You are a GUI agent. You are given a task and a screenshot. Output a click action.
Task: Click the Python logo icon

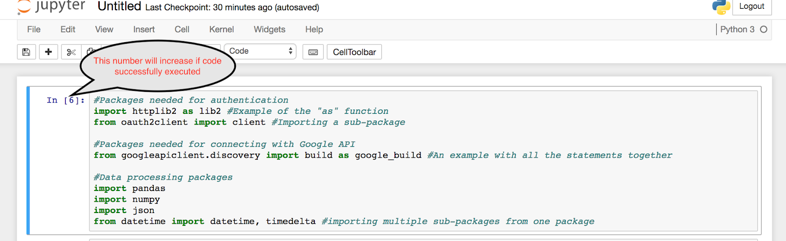pos(721,7)
